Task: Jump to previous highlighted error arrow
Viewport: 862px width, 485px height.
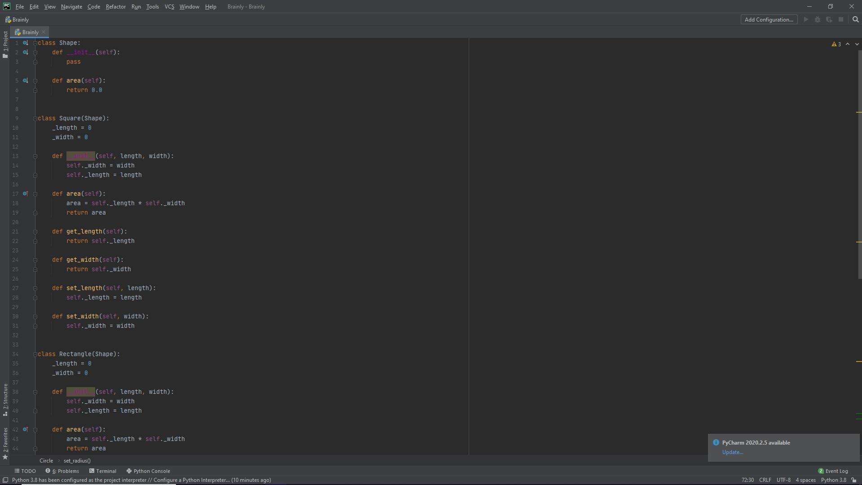Action: [848, 44]
